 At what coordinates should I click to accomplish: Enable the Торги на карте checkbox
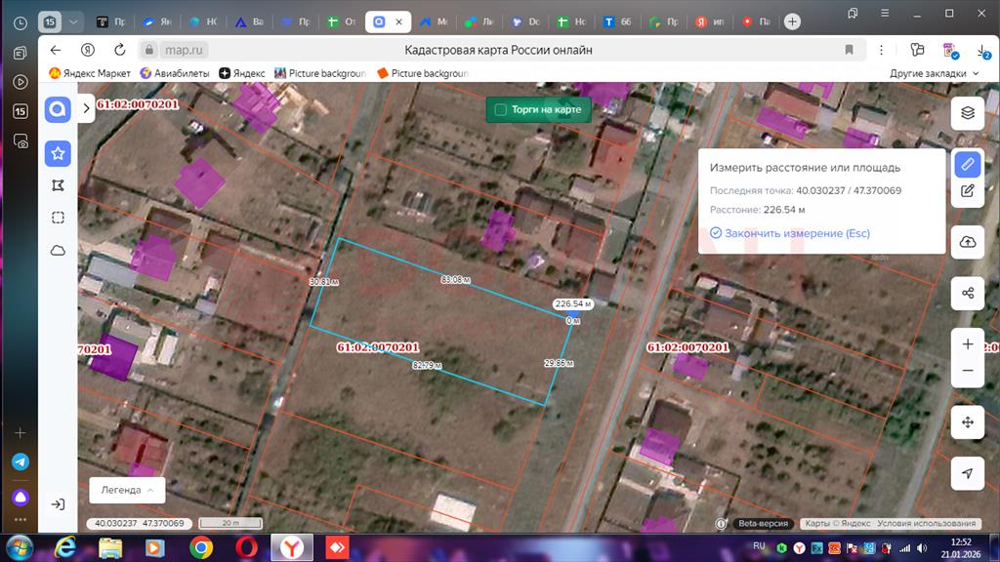501,110
